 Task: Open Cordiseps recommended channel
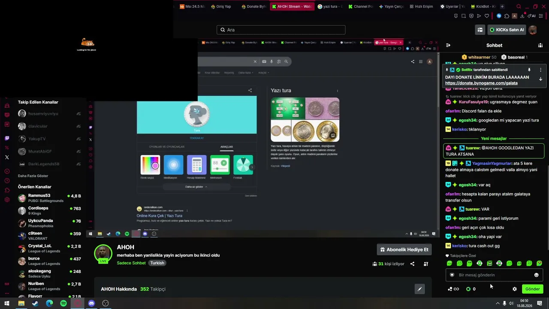(x=50, y=210)
